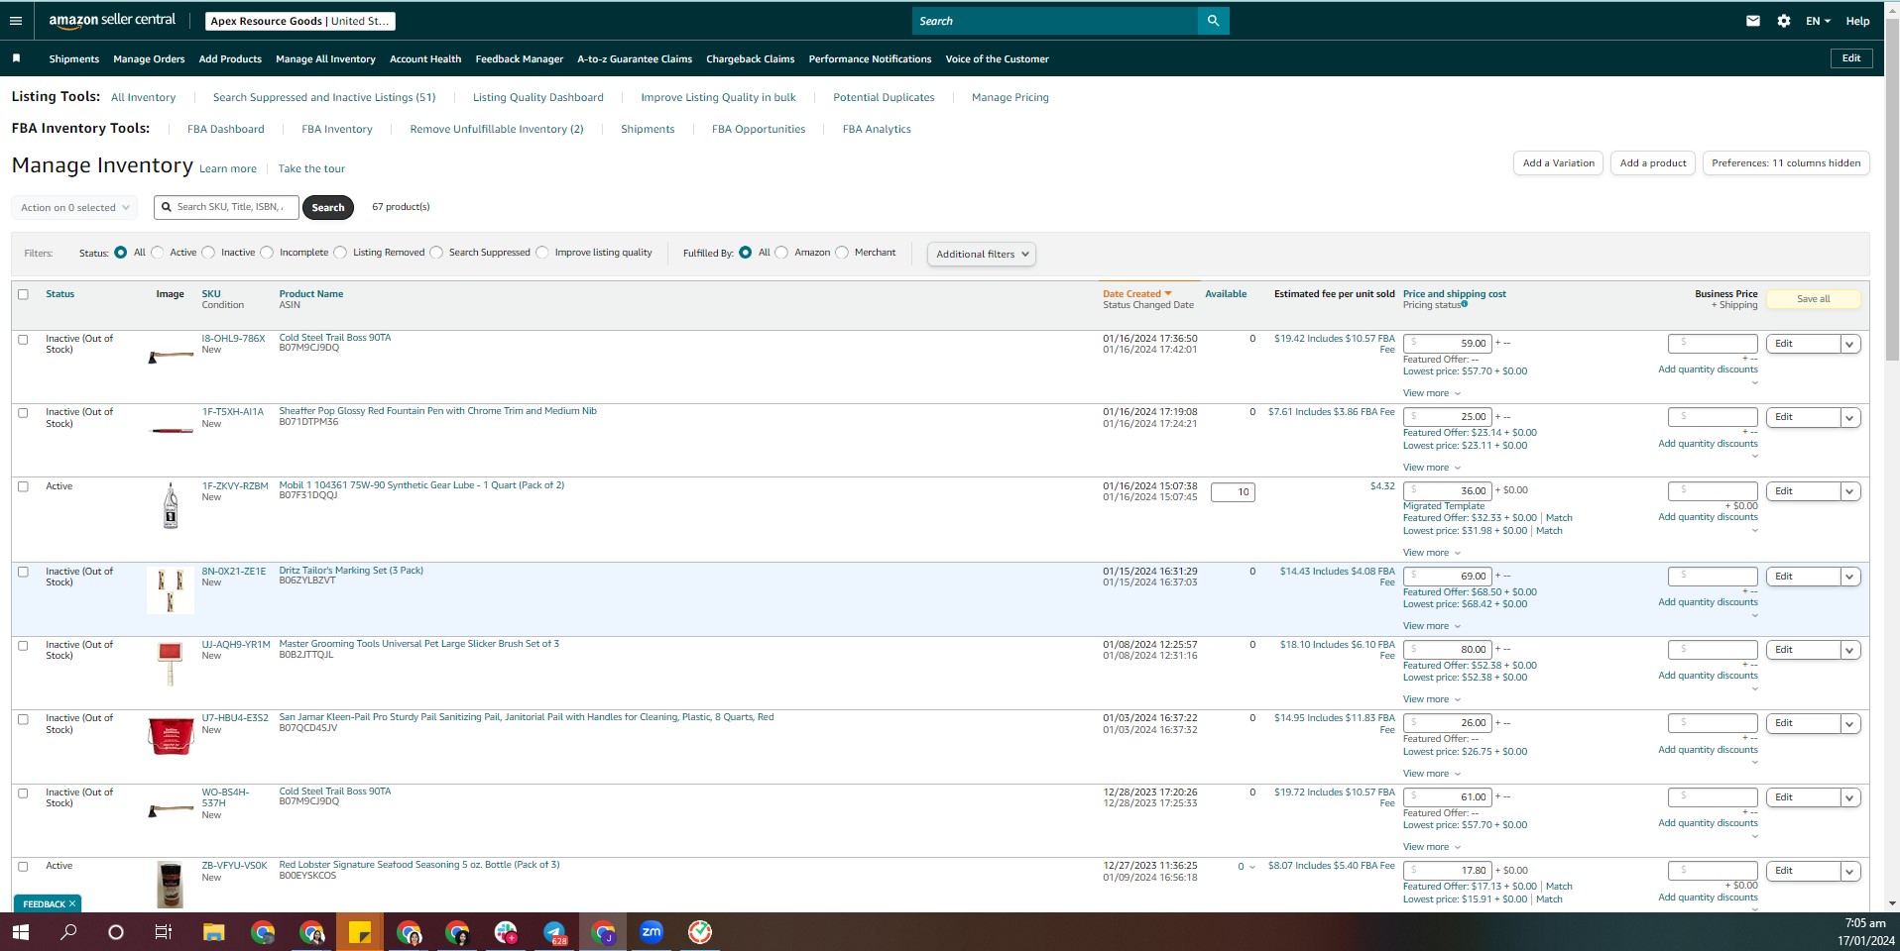
Task: Open the Edit dropdown arrow for the Mobil 1 row
Action: point(1849,491)
